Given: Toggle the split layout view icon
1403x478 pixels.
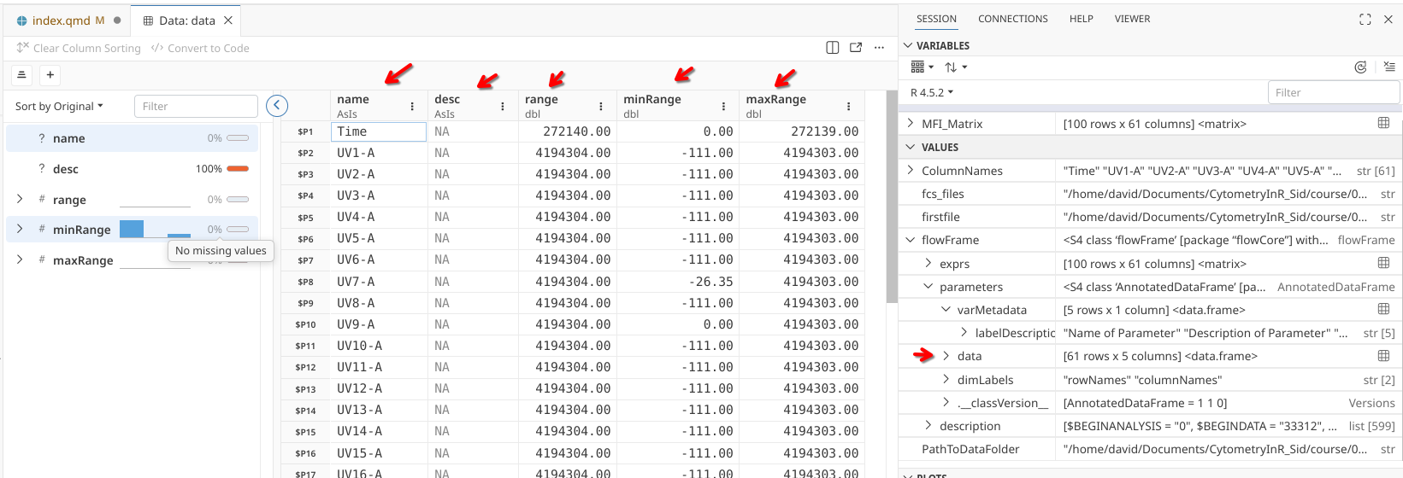Looking at the screenshot, I should click(x=833, y=48).
